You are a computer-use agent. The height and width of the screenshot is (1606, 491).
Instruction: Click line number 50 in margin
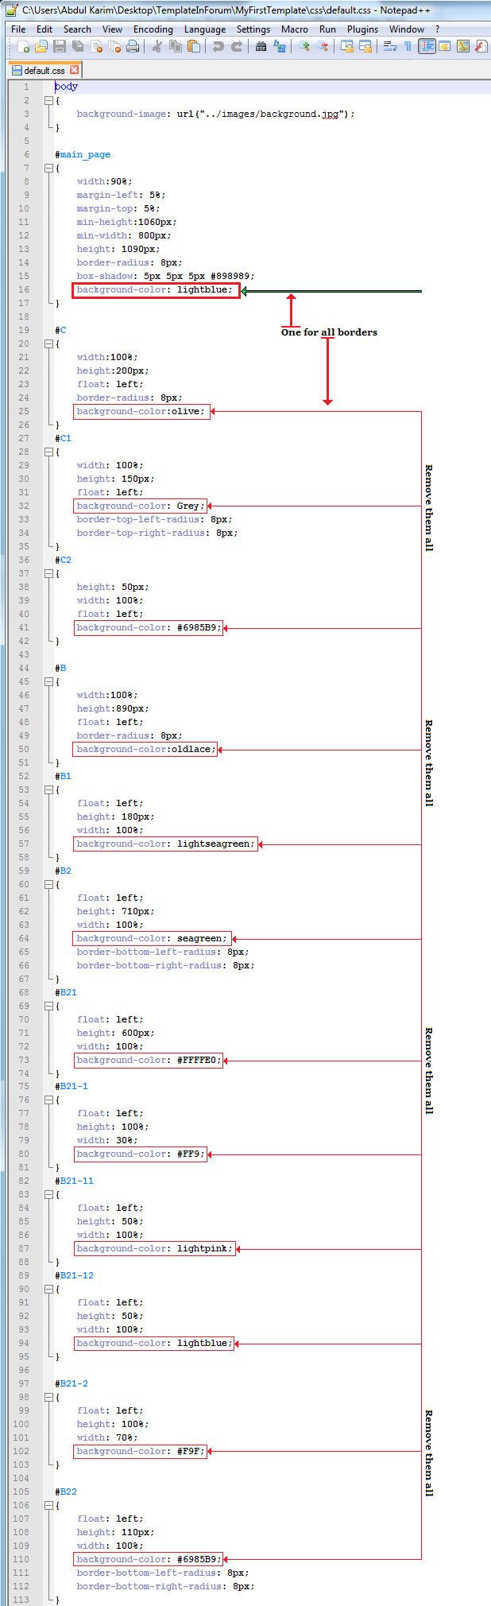tap(24, 749)
